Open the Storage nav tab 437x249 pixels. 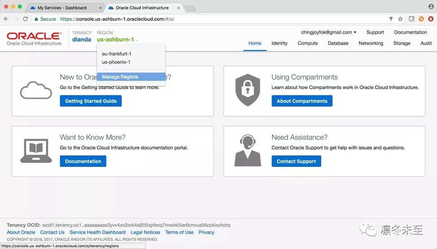pos(402,43)
